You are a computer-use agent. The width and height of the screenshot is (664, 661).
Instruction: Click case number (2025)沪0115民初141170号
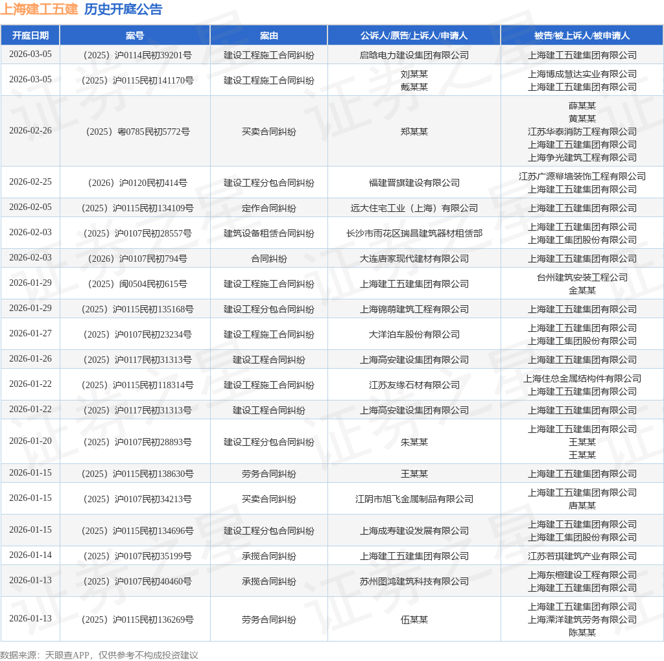tap(137, 80)
